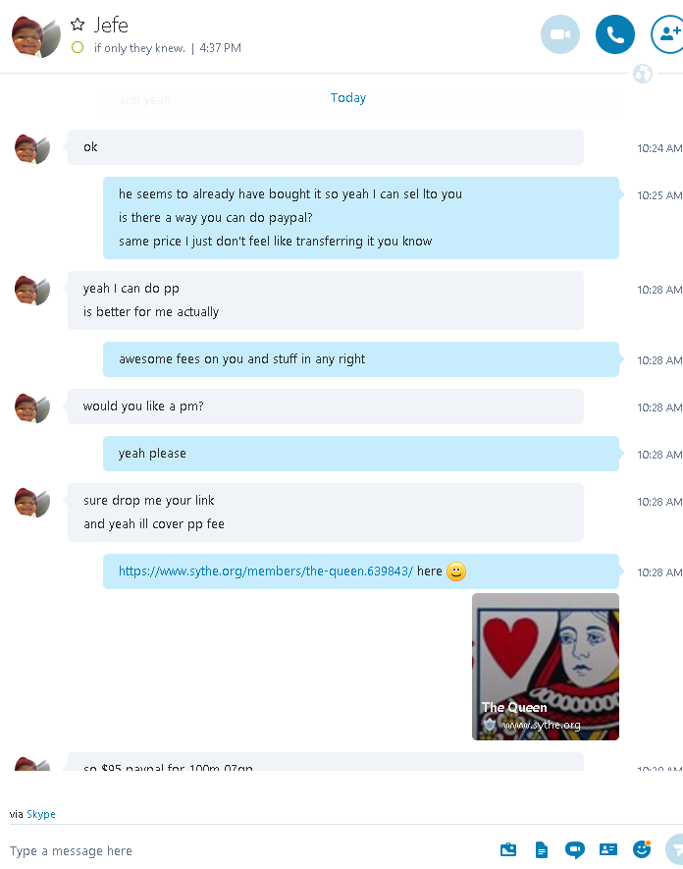Click the contact name Jefe
Image resolution: width=683 pixels, height=869 pixels.
tap(111, 25)
